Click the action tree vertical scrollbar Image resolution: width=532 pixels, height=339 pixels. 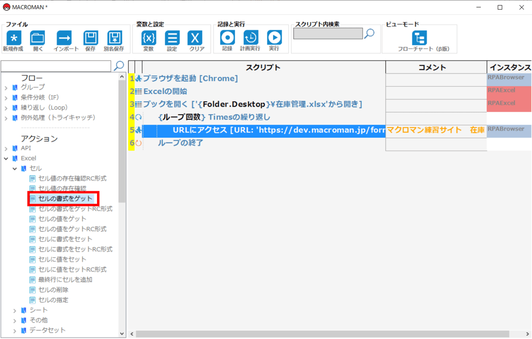click(122, 142)
